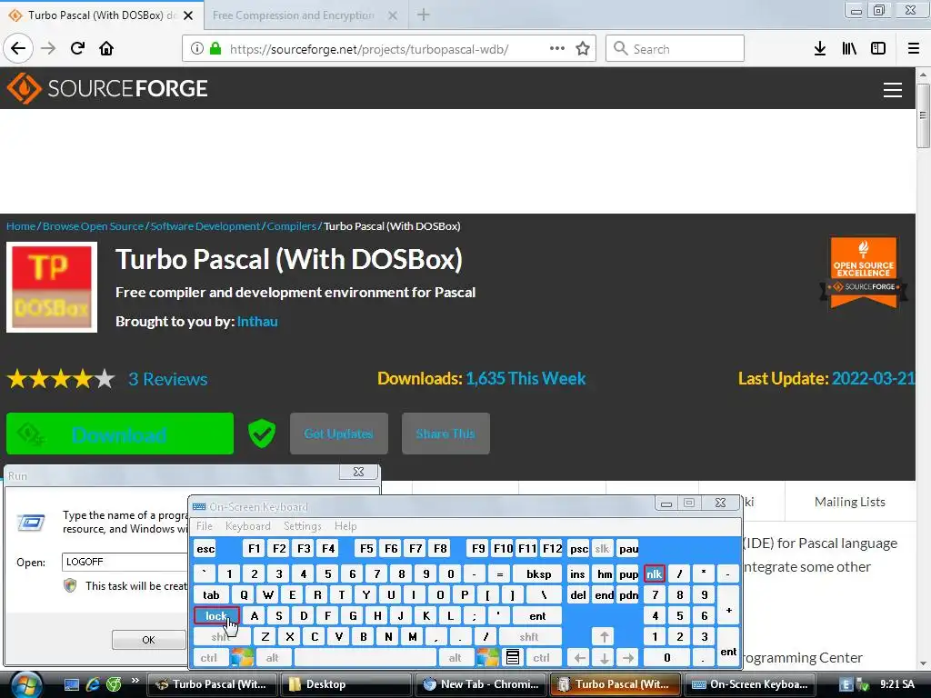Image resolution: width=931 pixels, height=698 pixels.
Task: Open the 3 Reviews link
Action: pos(168,379)
